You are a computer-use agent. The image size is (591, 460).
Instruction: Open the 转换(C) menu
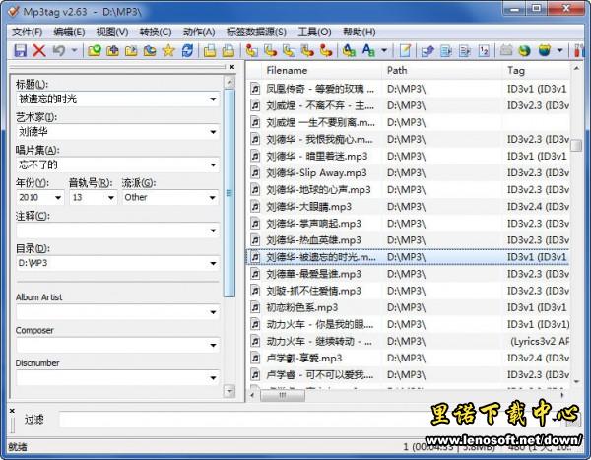click(x=156, y=33)
